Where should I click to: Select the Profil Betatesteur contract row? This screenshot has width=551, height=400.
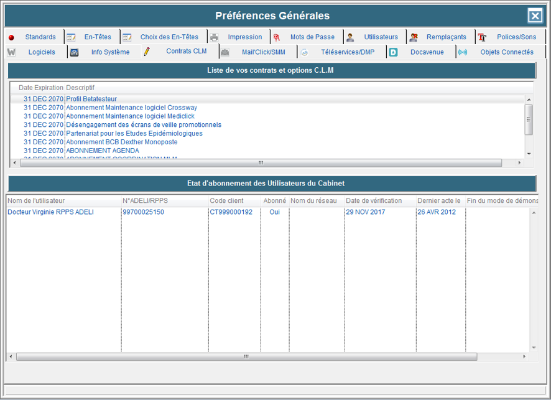click(91, 99)
